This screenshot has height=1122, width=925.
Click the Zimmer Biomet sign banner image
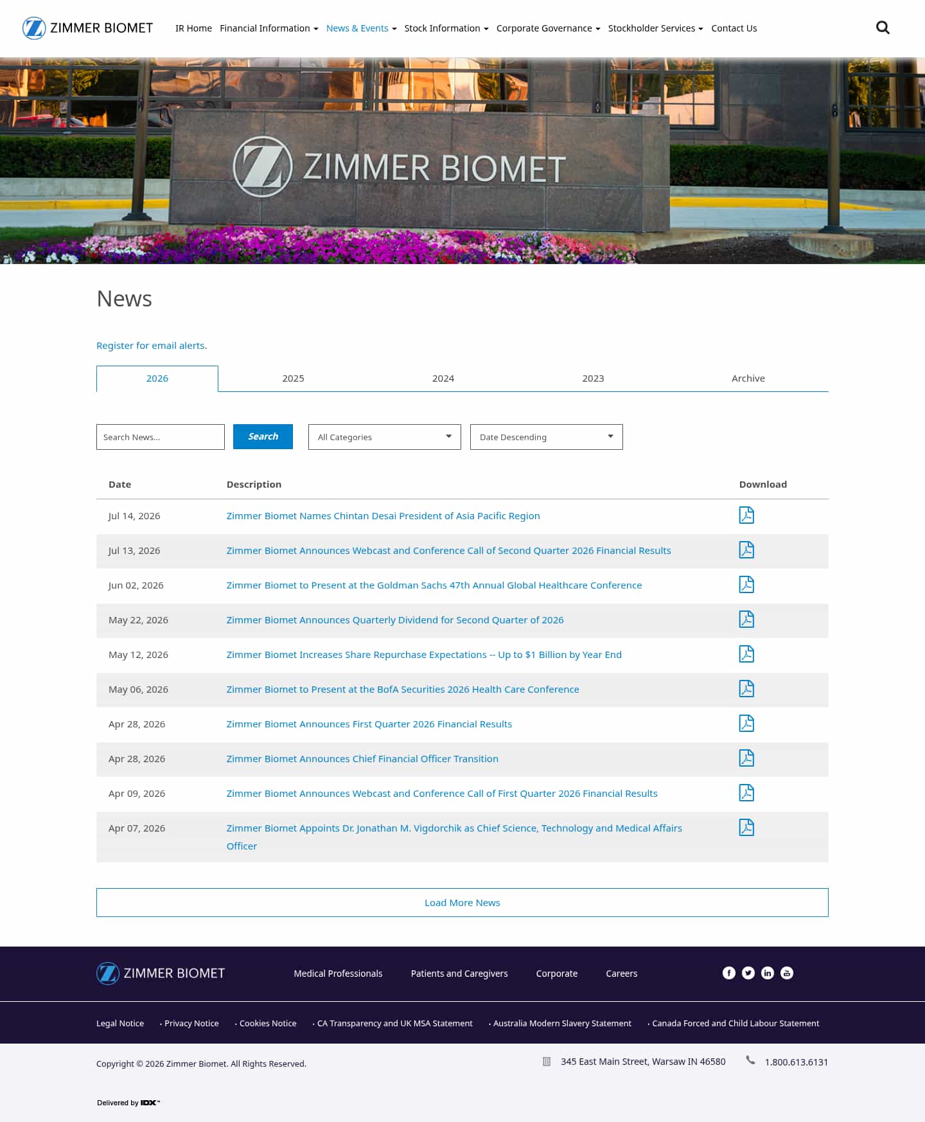point(463,161)
